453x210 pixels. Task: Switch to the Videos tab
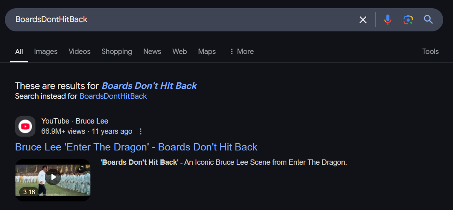[x=79, y=51]
